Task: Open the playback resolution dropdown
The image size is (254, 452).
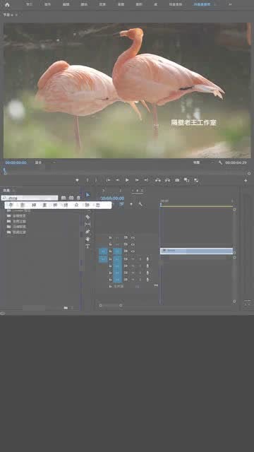Action: pyautogui.click(x=203, y=162)
